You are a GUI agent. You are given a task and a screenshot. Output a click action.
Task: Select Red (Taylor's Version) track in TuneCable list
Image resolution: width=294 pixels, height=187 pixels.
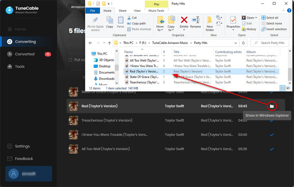point(176,106)
